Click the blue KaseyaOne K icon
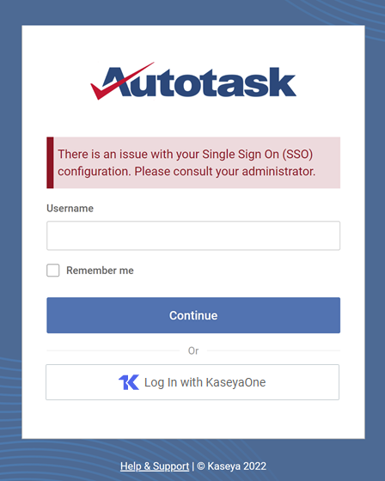 click(129, 382)
